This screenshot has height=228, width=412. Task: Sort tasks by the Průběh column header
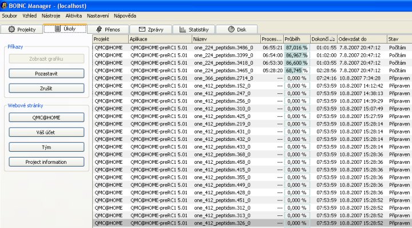[297, 39]
